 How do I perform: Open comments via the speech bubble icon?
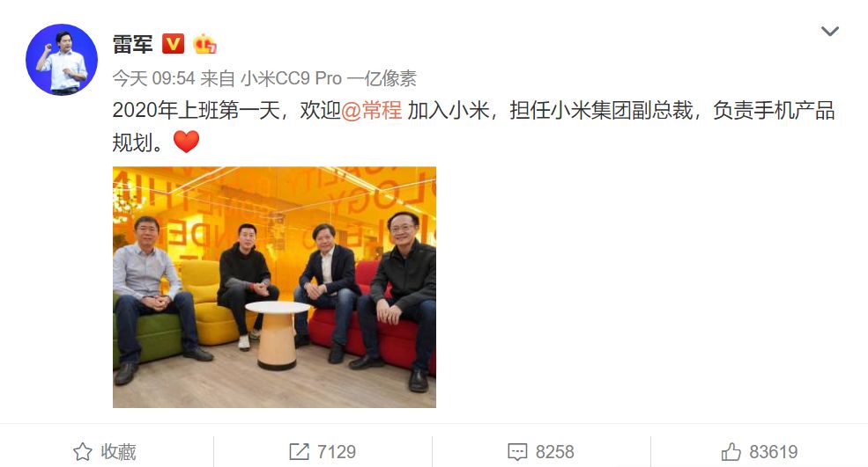(517, 451)
